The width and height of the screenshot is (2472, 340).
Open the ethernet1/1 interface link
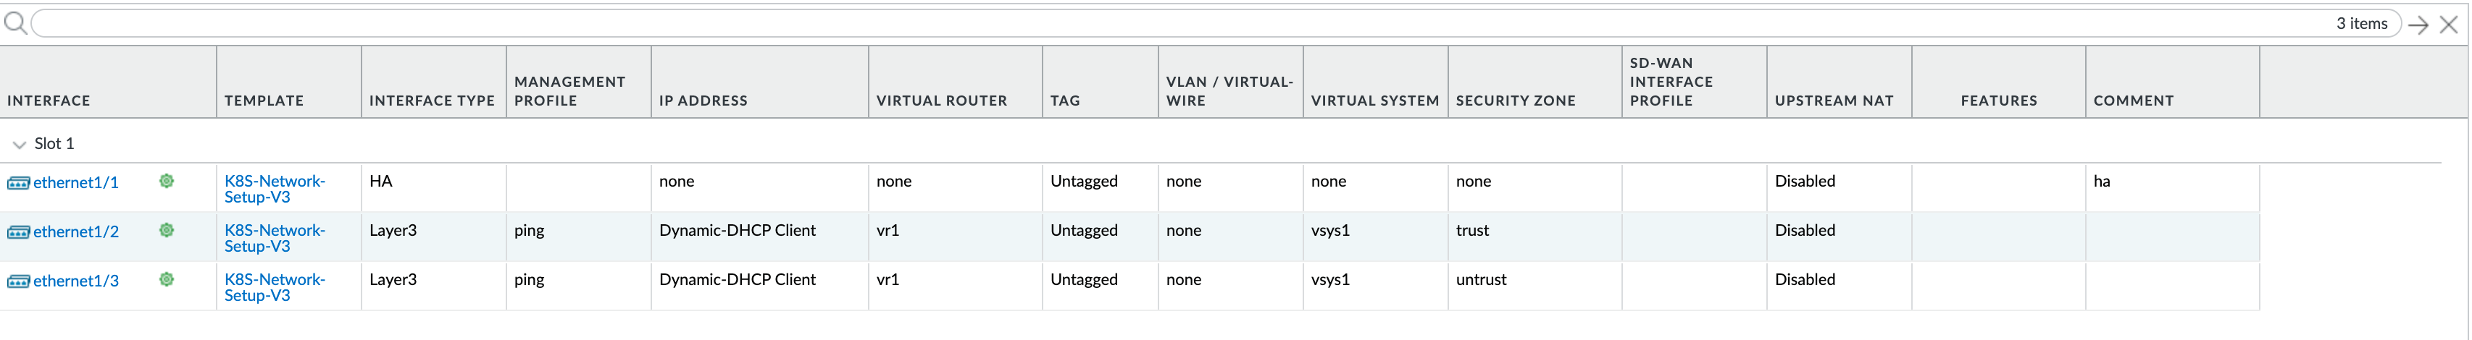[76, 183]
